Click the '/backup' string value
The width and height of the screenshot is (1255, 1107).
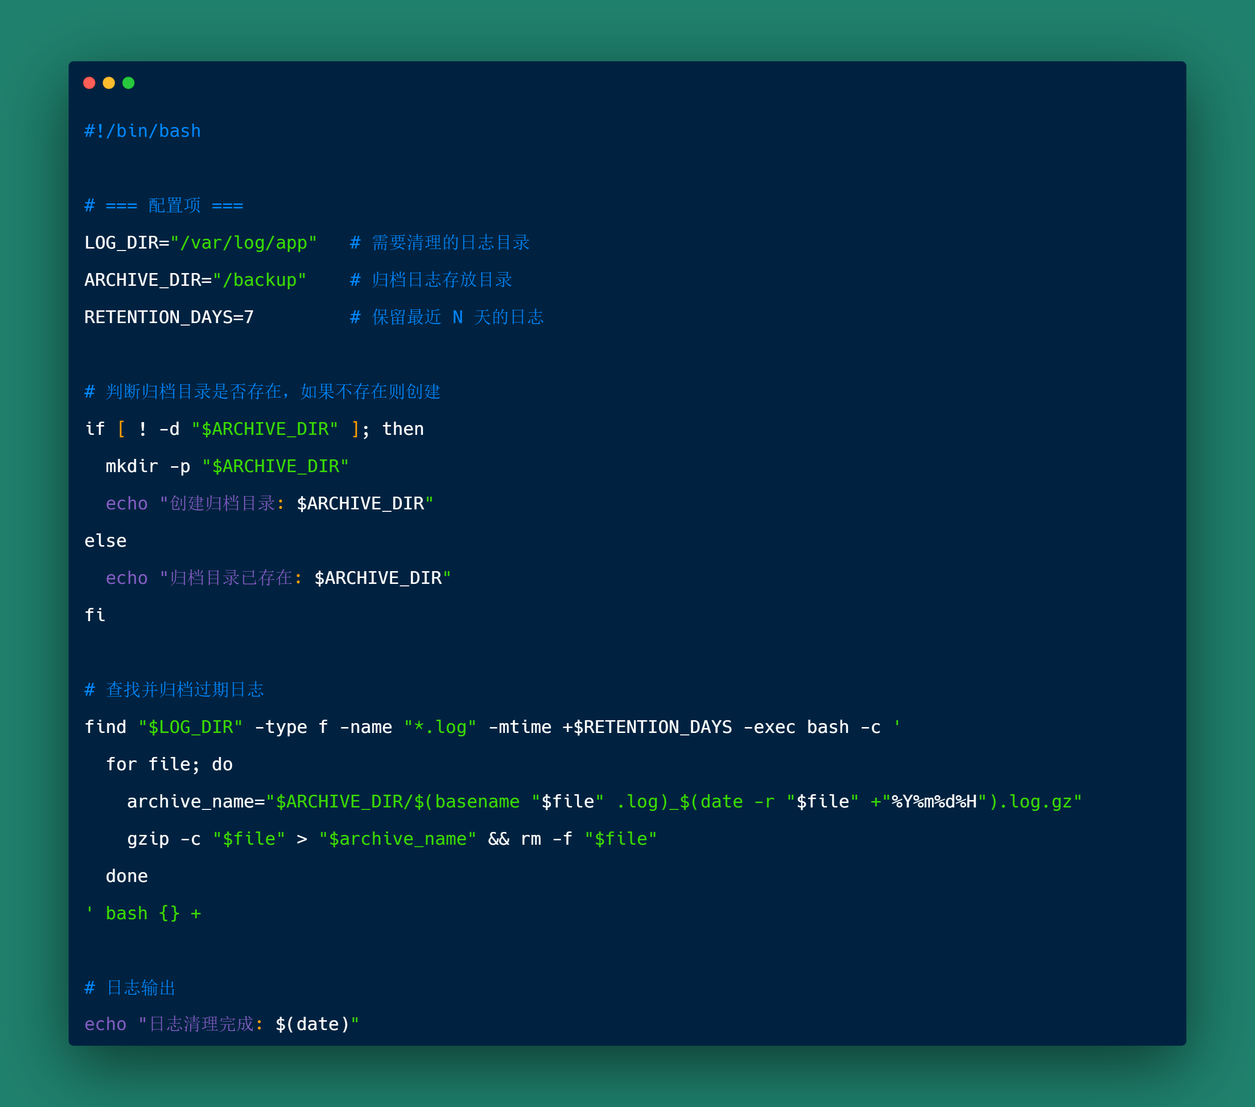click(259, 280)
